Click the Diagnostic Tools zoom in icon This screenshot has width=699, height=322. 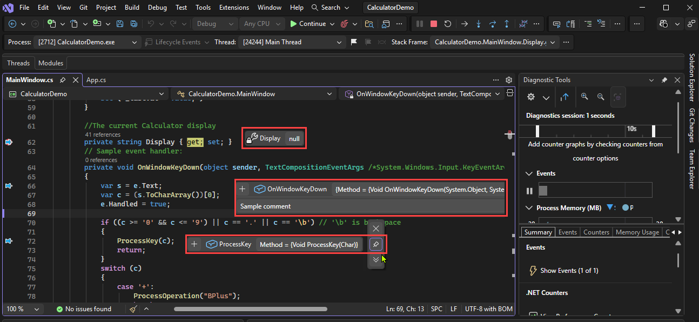coord(584,97)
